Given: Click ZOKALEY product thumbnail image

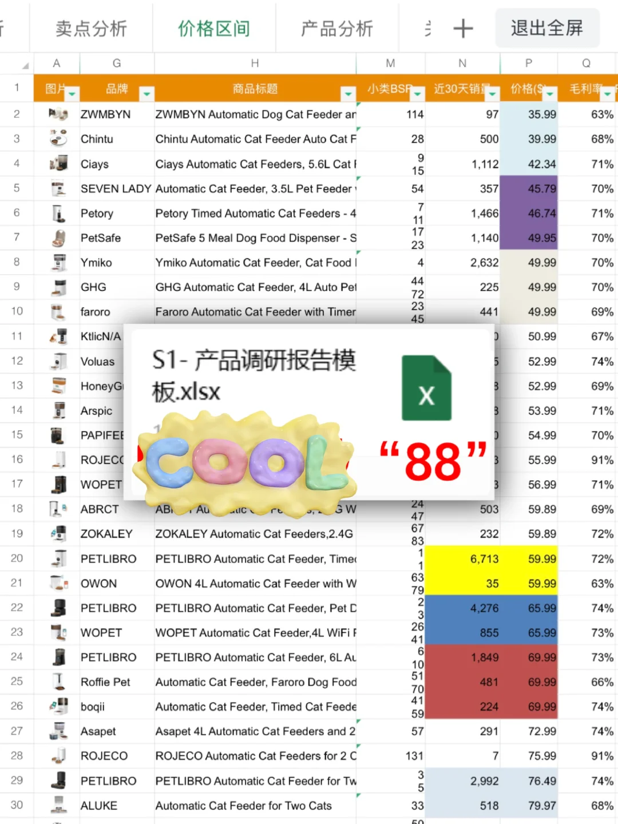Looking at the screenshot, I should click(x=58, y=534).
